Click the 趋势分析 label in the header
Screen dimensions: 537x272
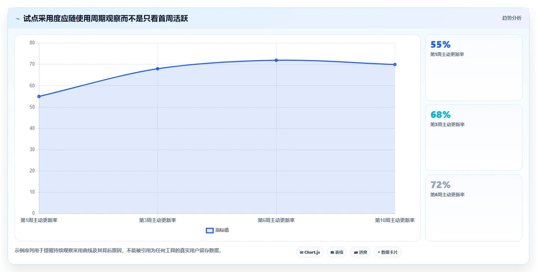coord(512,18)
